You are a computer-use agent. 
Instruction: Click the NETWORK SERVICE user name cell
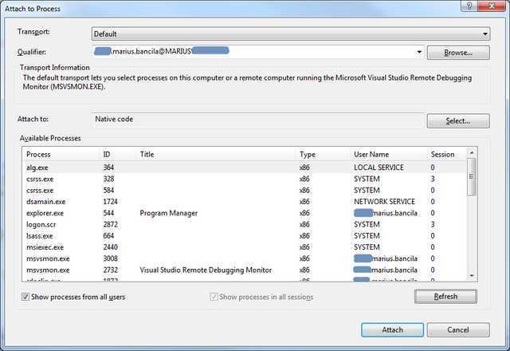384,202
